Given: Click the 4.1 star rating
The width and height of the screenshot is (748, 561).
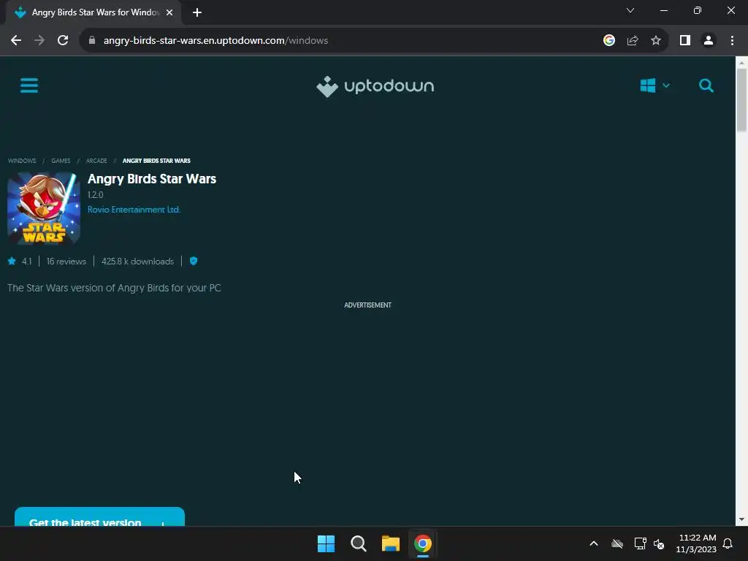Looking at the screenshot, I should pyautogui.click(x=20, y=262).
